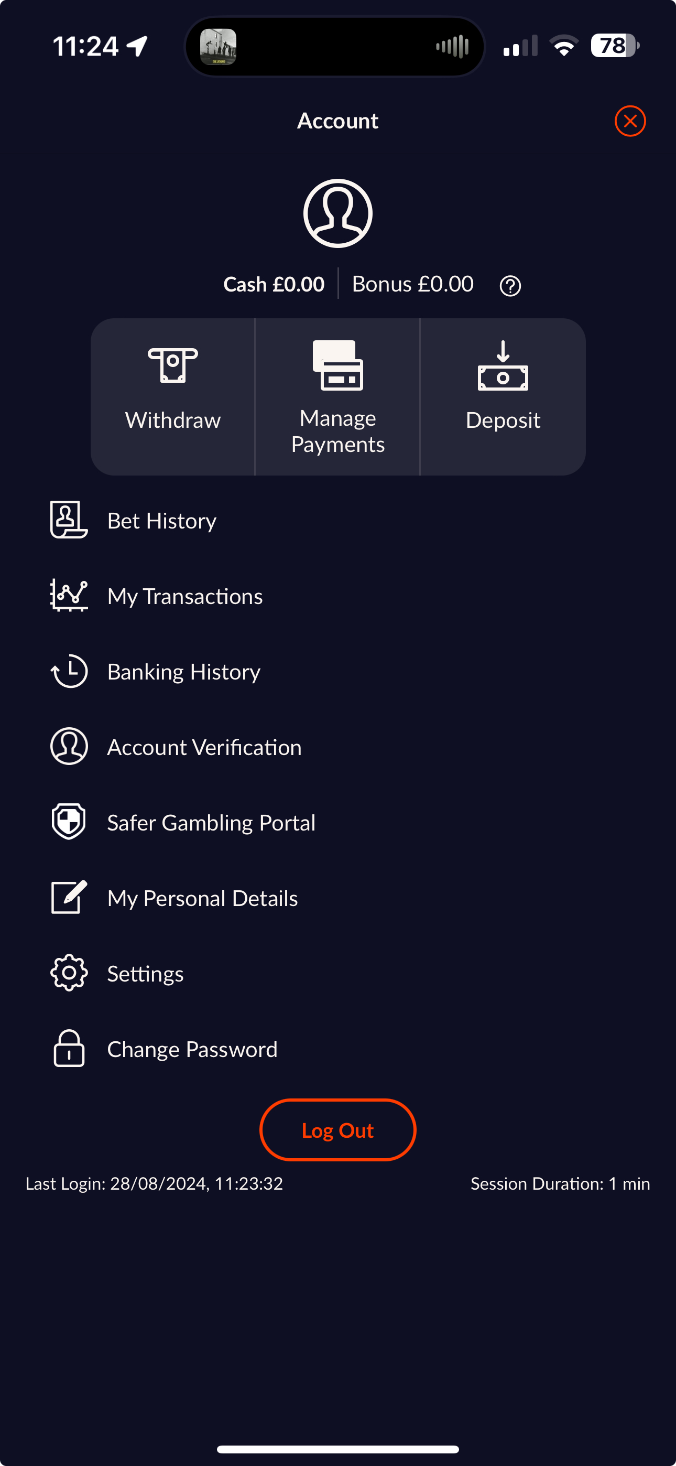Viewport: 676px width, 1466px height.
Task: Tap the Change Password lock icon
Action: [x=69, y=1048]
